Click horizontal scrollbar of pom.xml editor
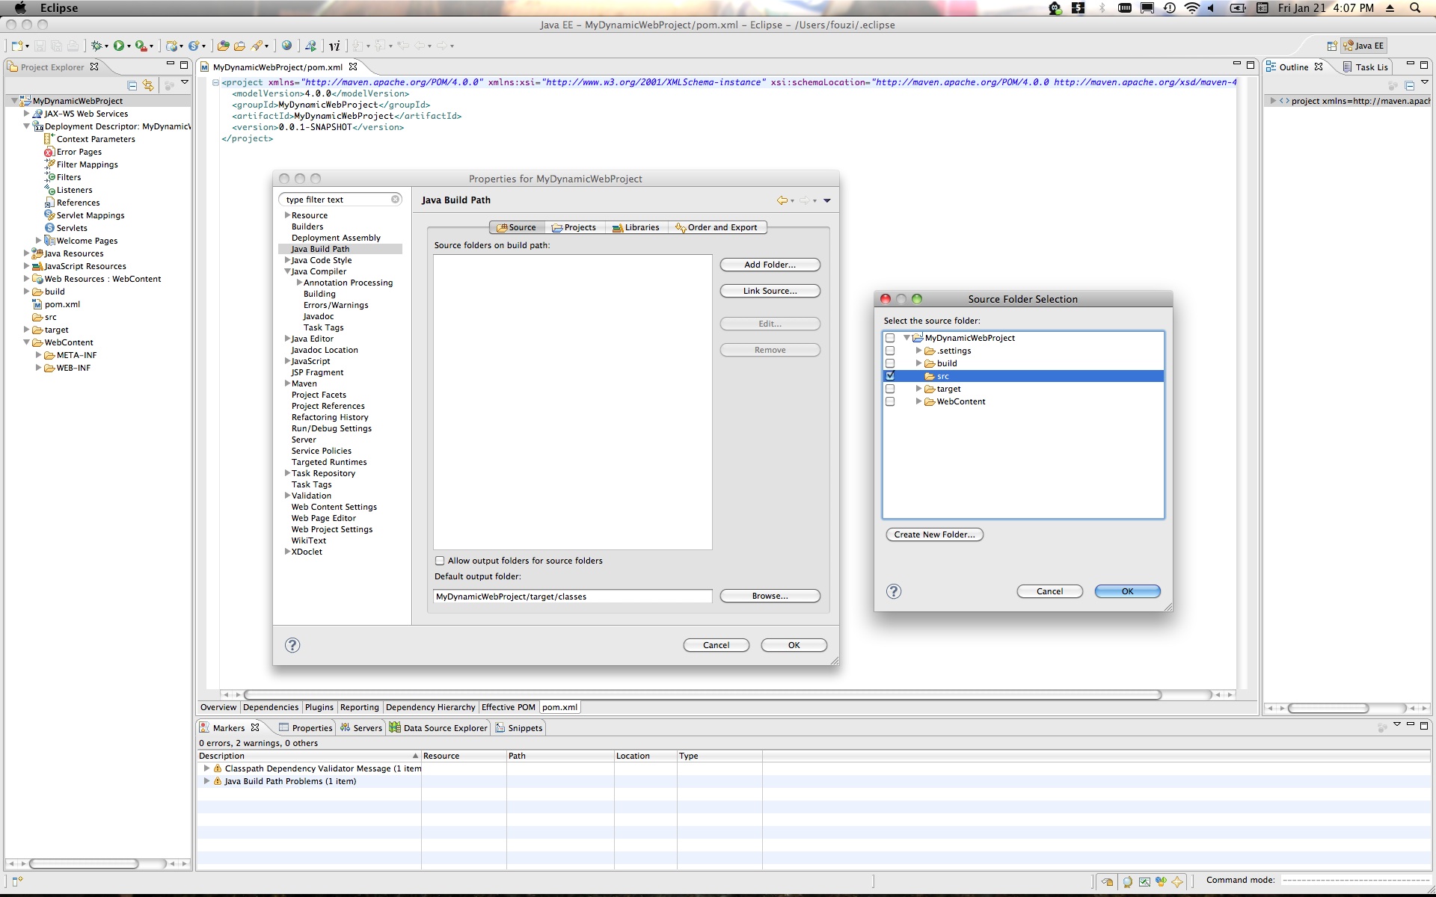This screenshot has width=1436, height=897. (703, 694)
